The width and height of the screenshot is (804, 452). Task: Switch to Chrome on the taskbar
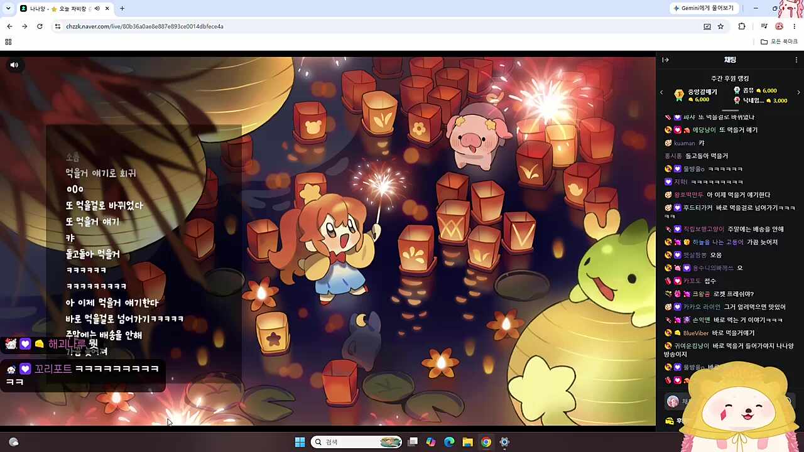[x=486, y=442]
